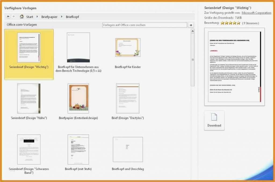Click the home icon in the breadcrumb bar
275x182 pixels.
pos(21,17)
